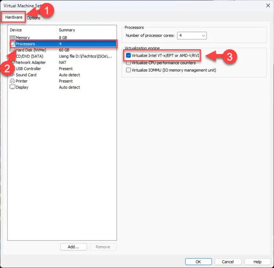Click the Cancel button
Image resolution: width=274 pixels, height=268 pixels.
(228, 262)
